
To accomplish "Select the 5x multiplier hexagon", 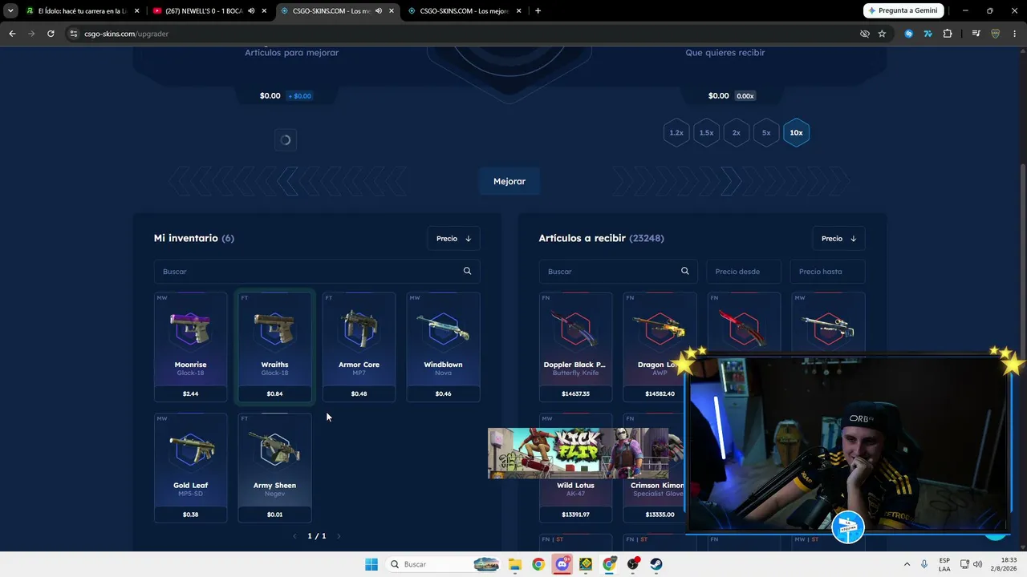I will [766, 132].
